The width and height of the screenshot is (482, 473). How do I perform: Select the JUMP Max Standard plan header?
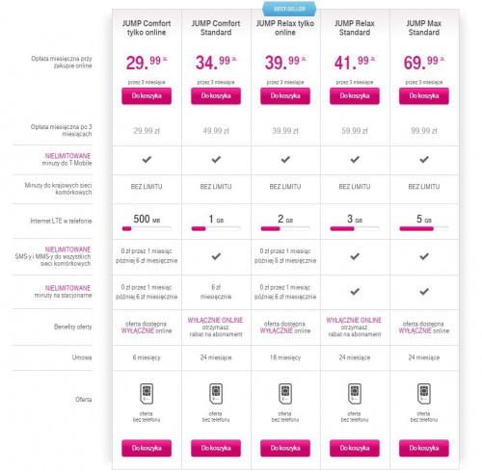tap(424, 28)
